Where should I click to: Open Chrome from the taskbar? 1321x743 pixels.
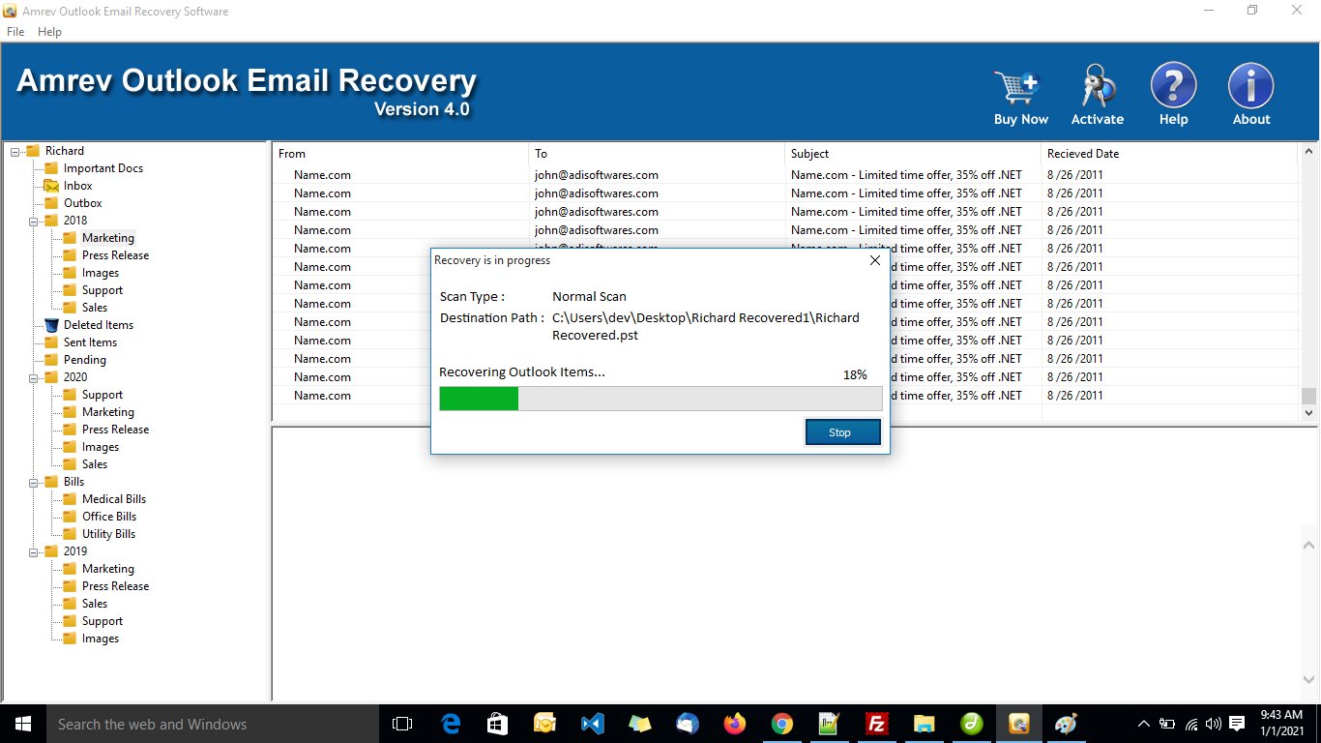point(780,724)
